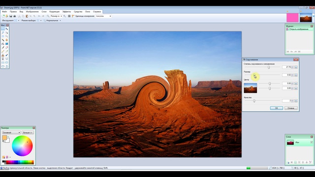The height and width of the screenshot is (177, 315).
Task: Open the Основной color dropdown in palette
Action: pyautogui.click(x=11, y=132)
